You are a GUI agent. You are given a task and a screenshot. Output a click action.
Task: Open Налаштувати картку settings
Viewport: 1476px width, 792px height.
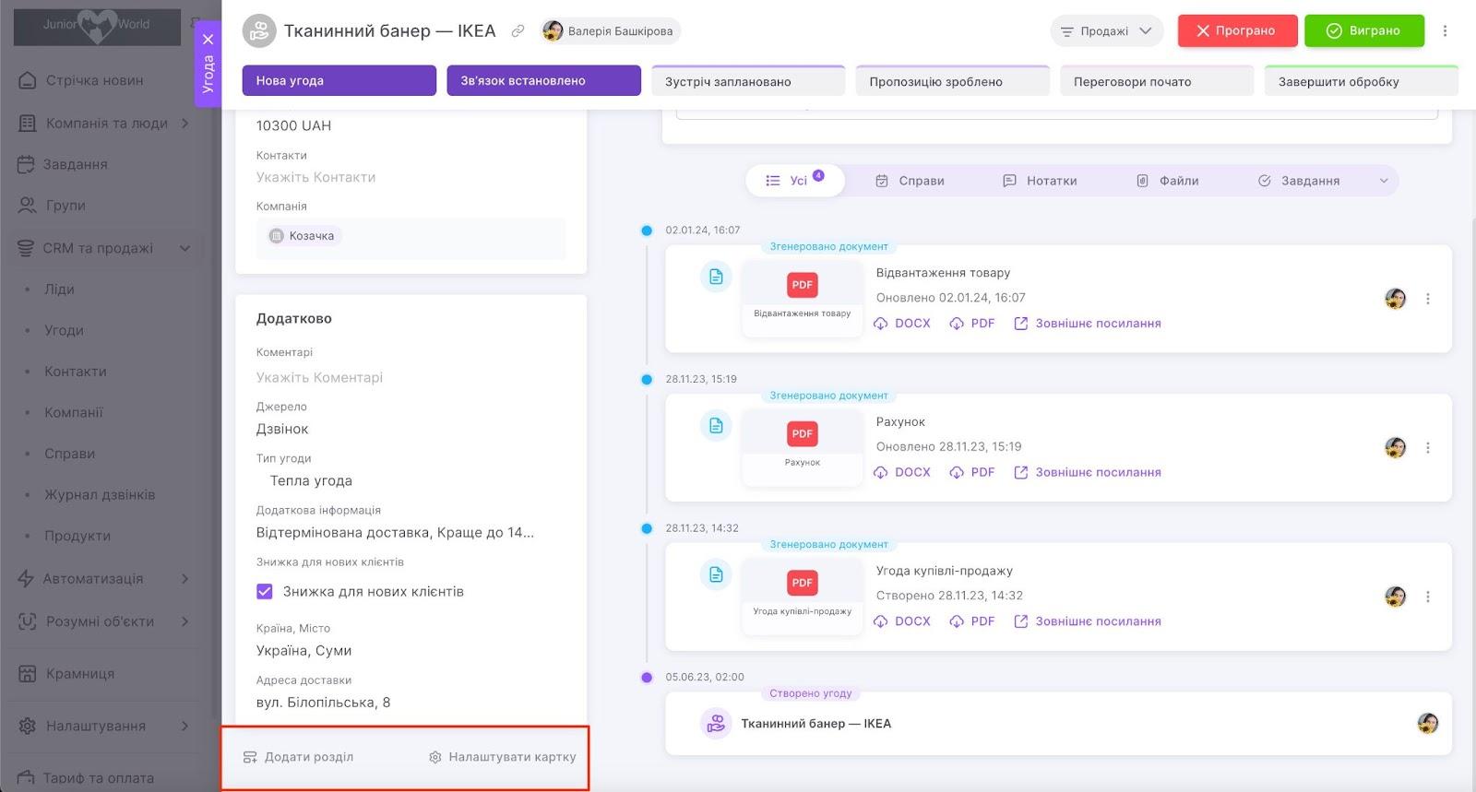coord(502,757)
